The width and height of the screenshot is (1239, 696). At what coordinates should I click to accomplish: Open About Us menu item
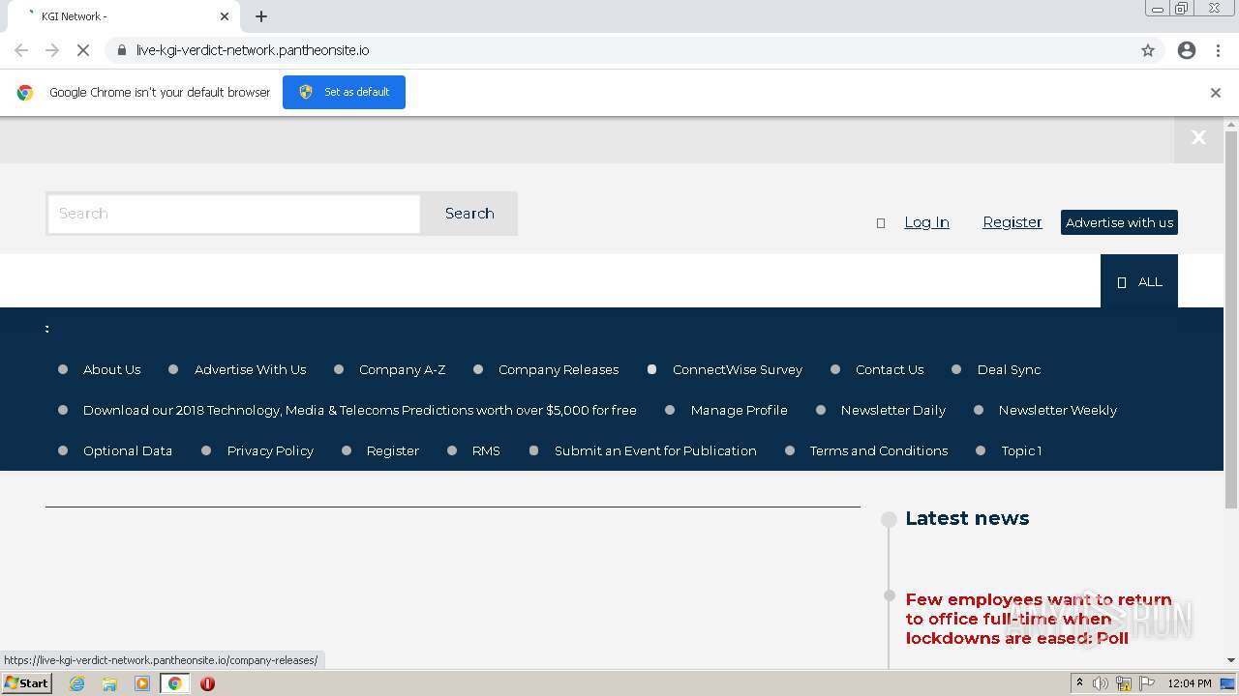pyautogui.click(x=111, y=369)
